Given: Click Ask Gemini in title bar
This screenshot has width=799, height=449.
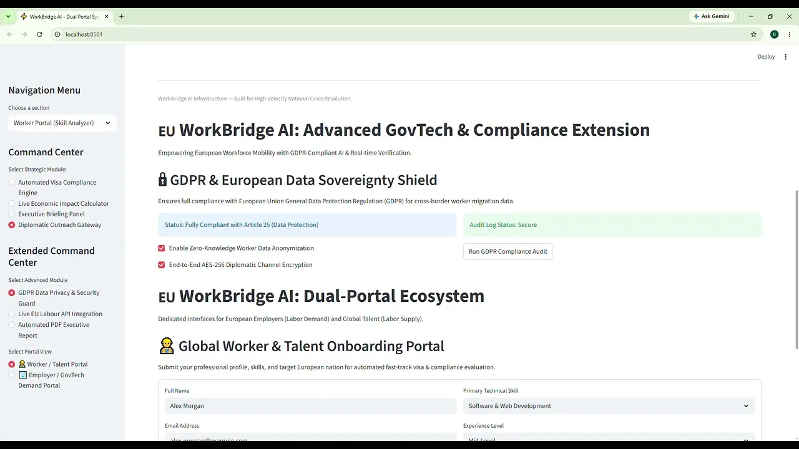Looking at the screenshot, I should [x=712, y=16].
